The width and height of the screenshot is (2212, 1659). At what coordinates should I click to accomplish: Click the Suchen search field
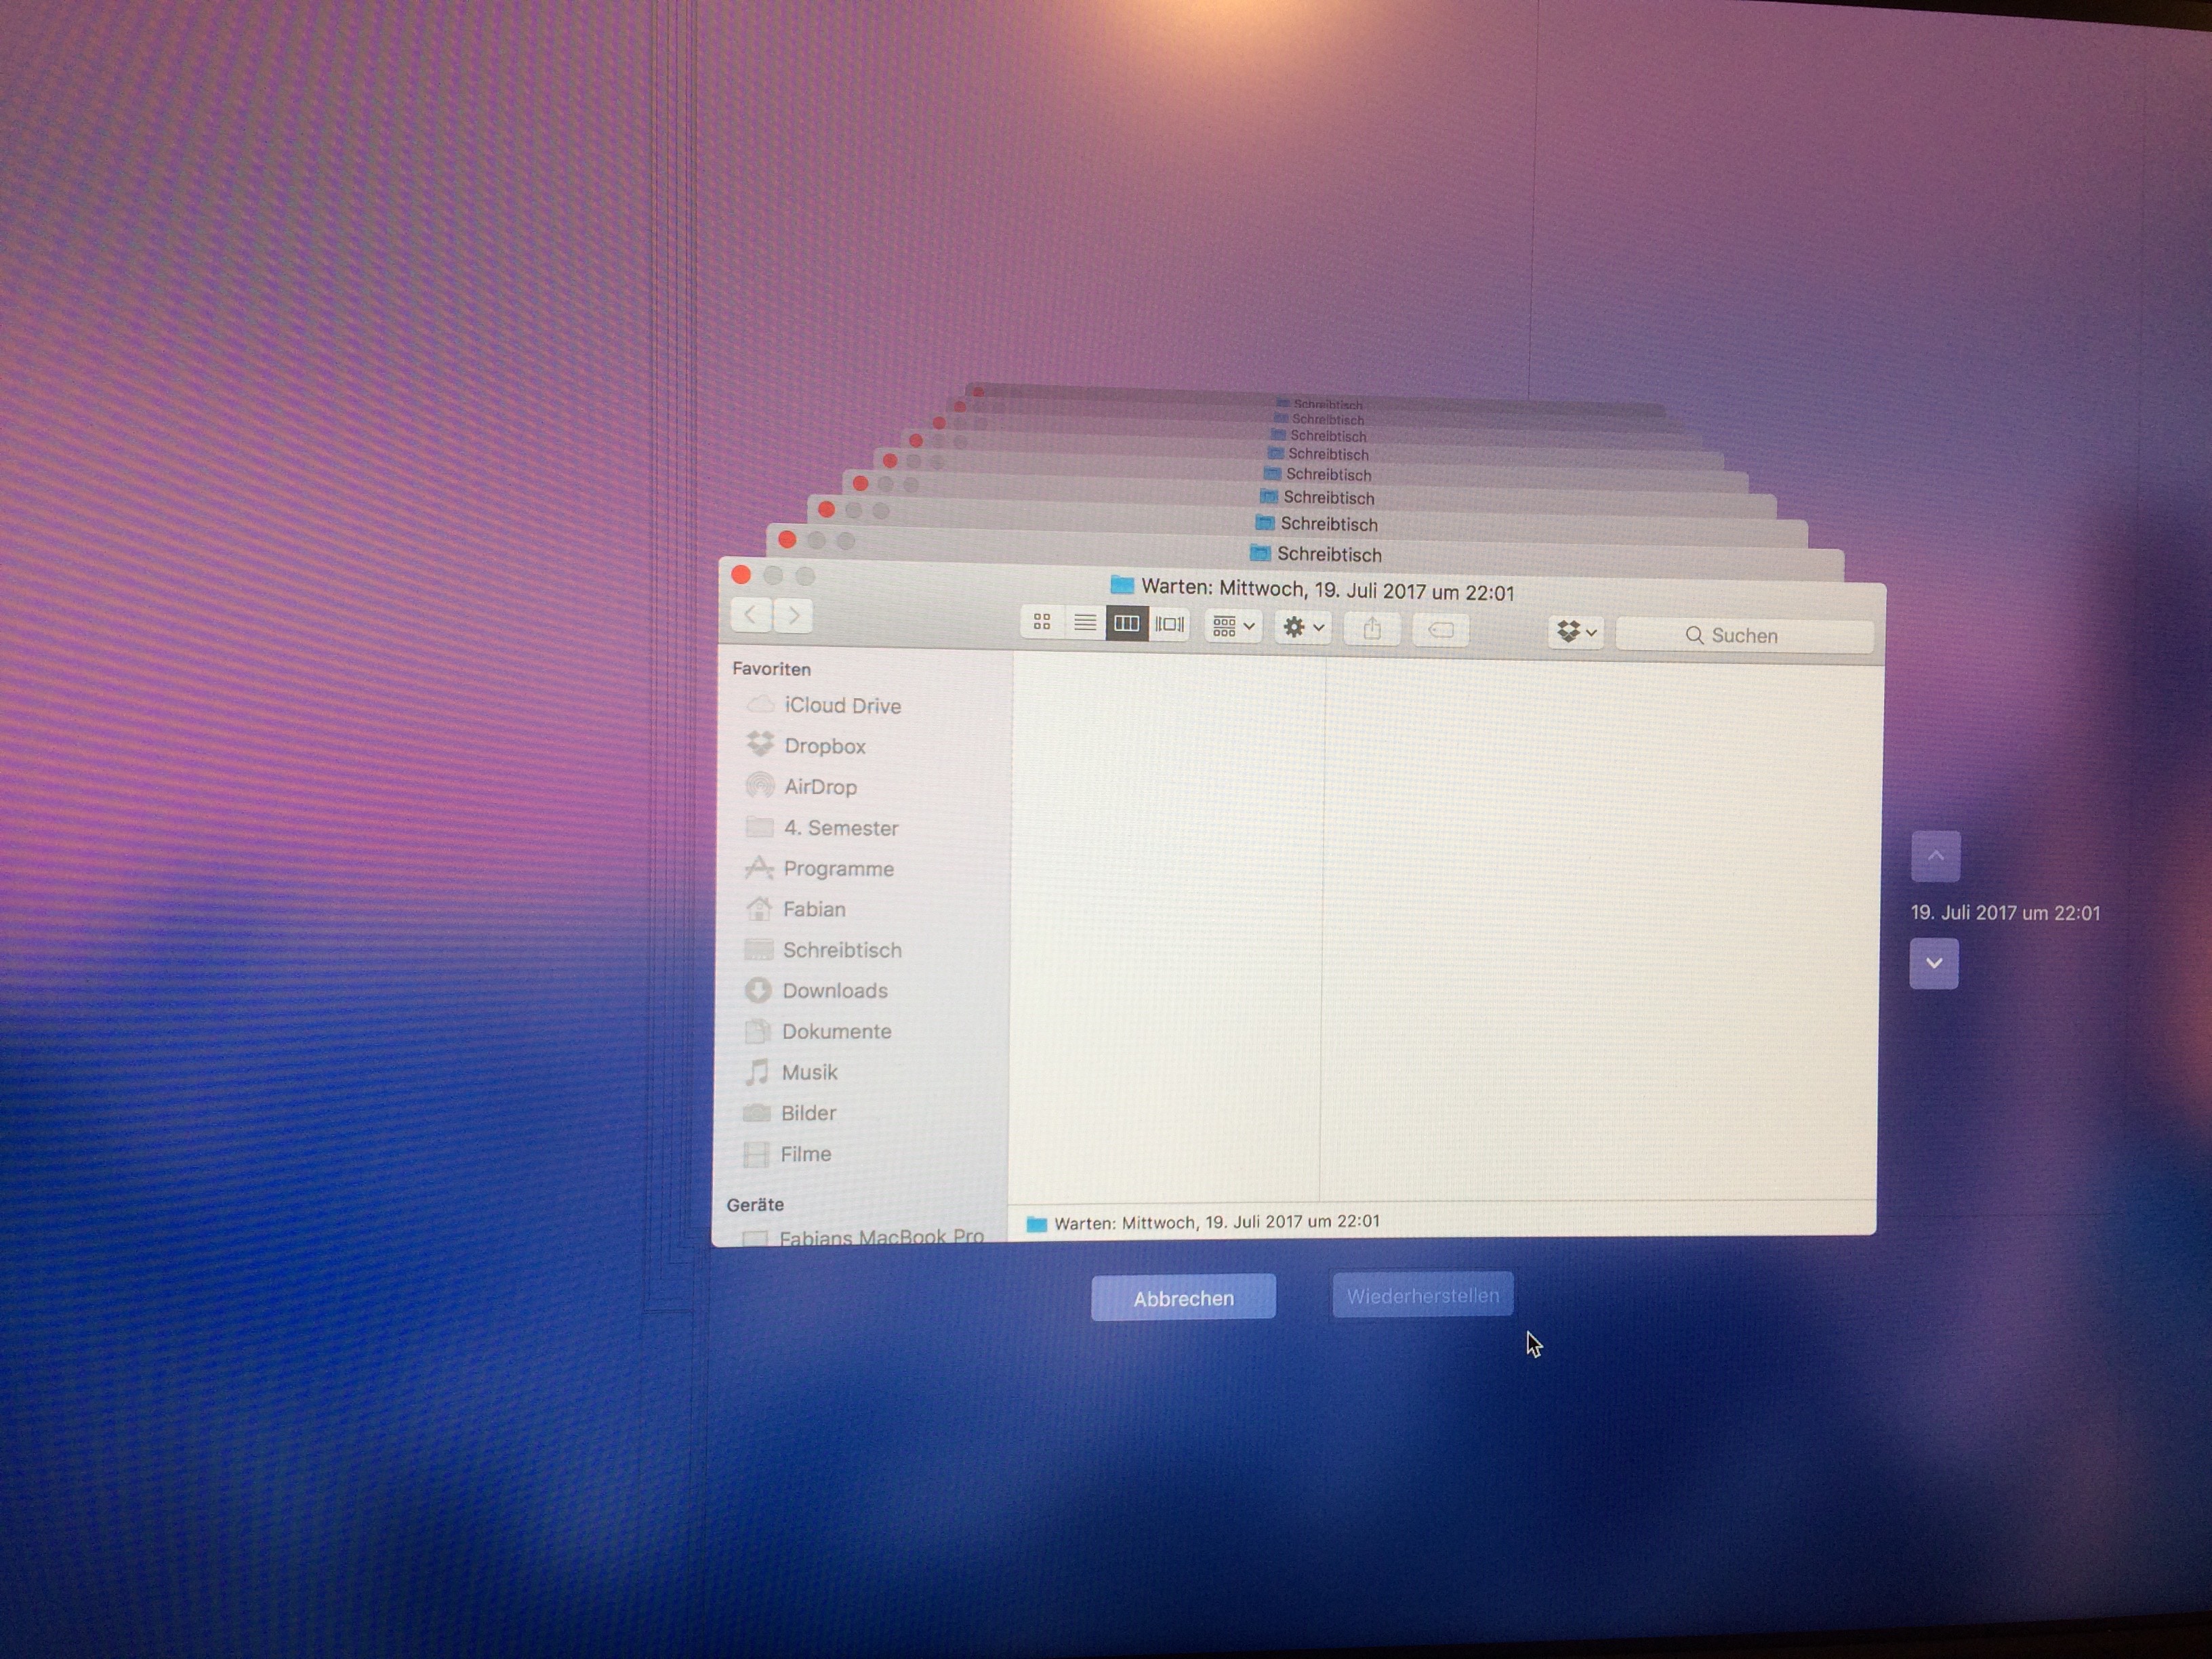tap(1744, 635)
